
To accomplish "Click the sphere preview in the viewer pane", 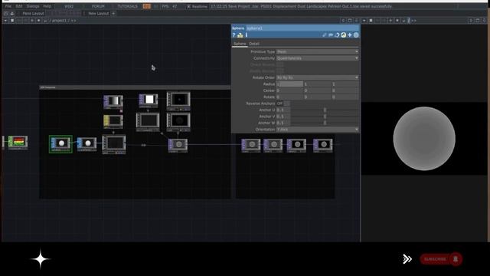I will click(x=424, y=139).
